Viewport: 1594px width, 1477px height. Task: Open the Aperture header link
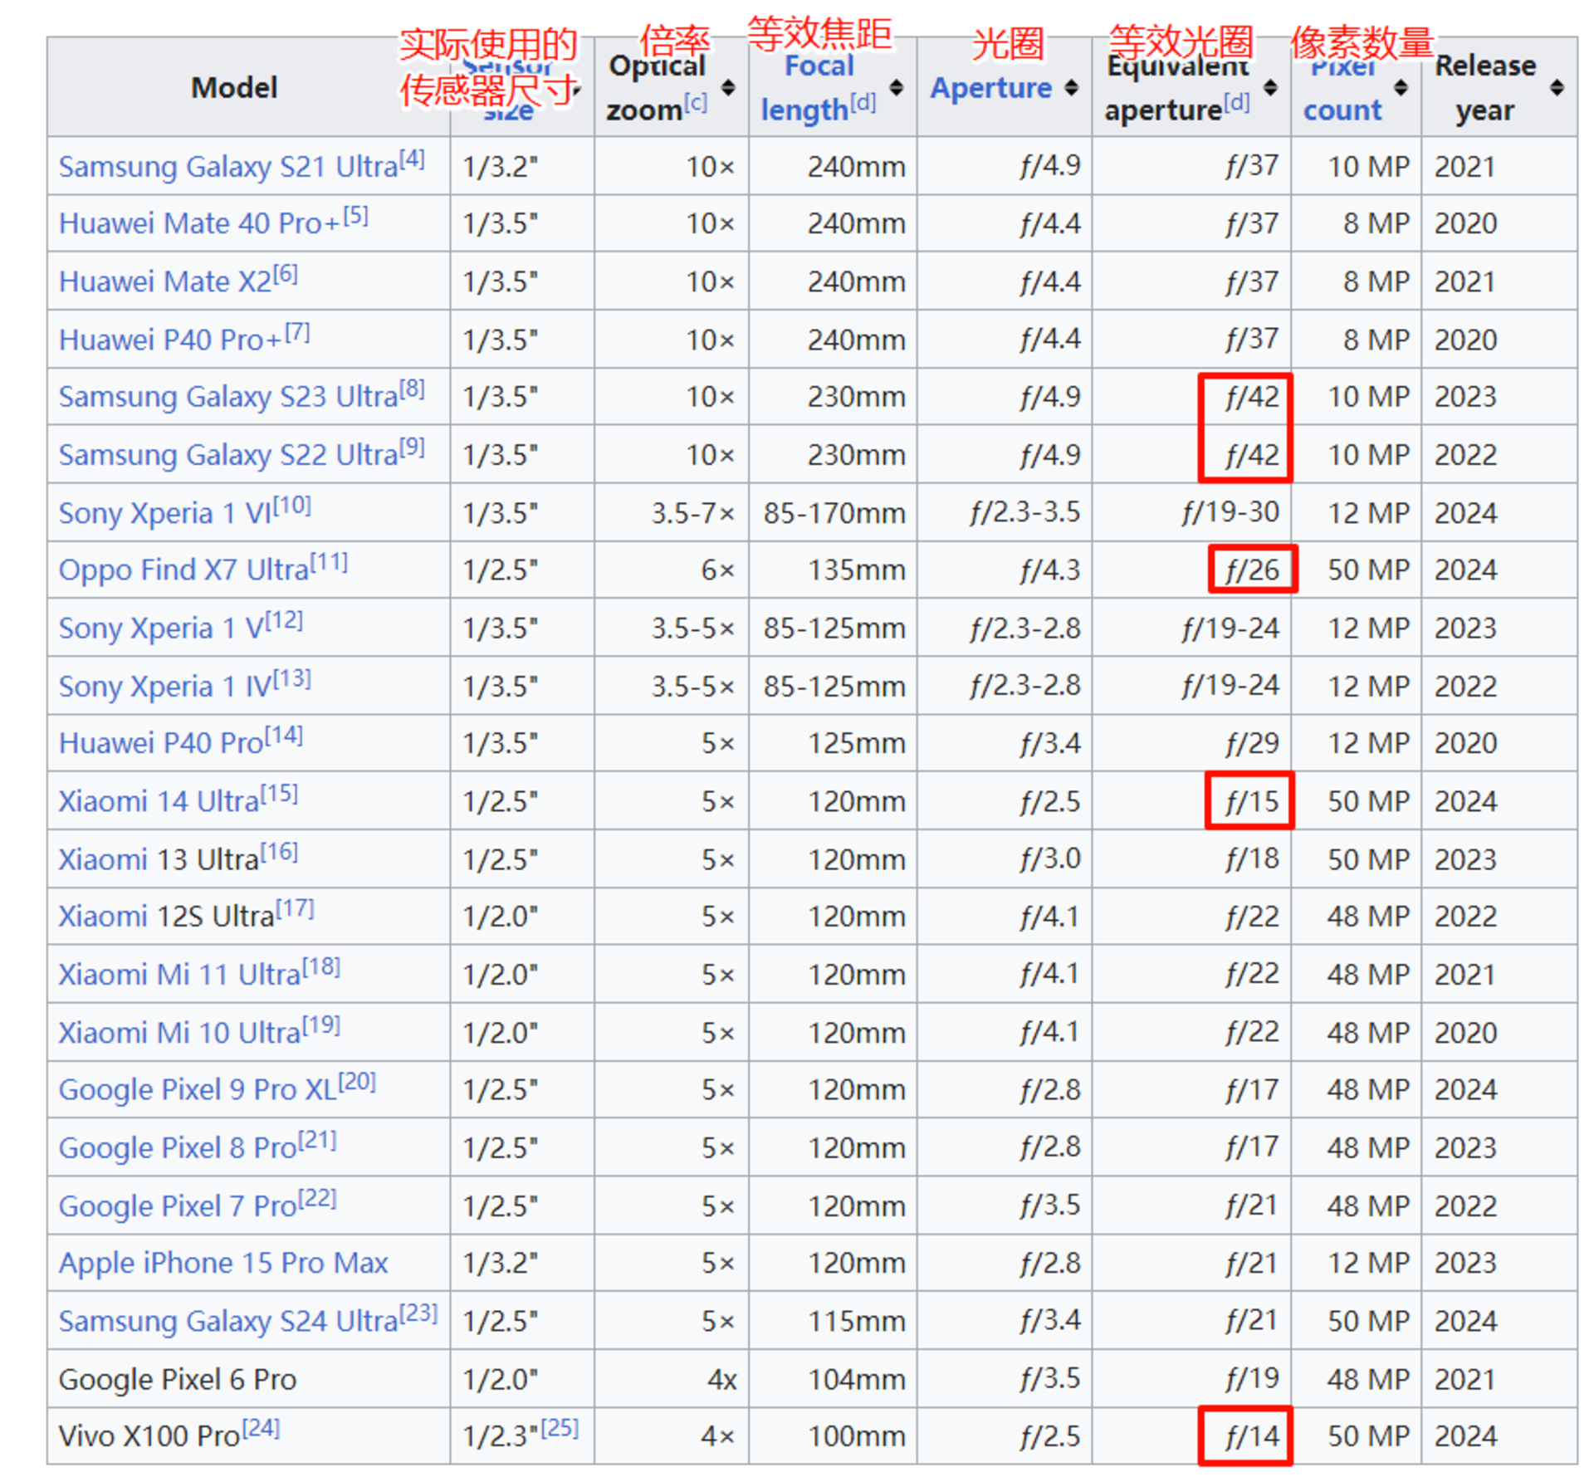pos(990,88)
